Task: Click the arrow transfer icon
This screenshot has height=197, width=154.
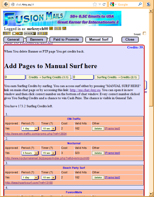Action: (17, 33)
